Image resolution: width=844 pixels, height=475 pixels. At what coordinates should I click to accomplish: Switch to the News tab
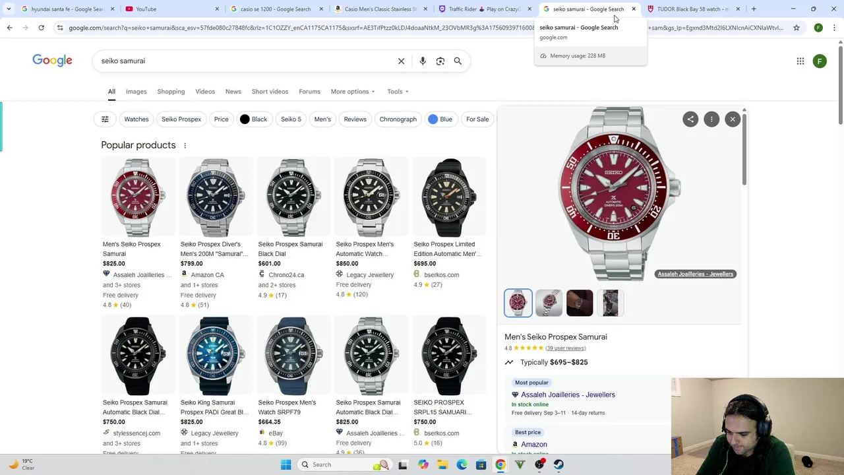pyautogui.click(x=233, y=92)
